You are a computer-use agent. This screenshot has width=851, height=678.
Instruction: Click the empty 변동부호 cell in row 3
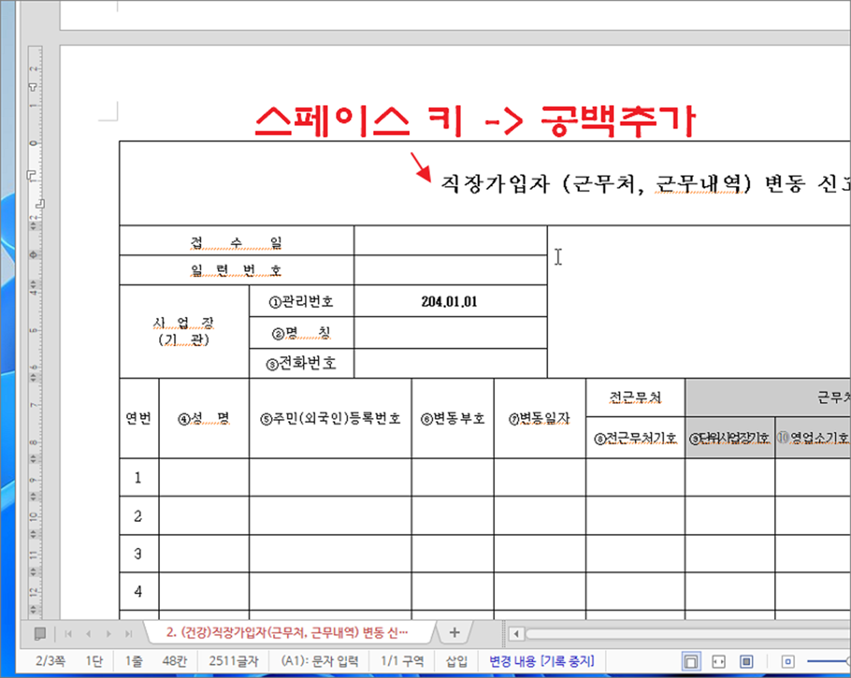pyautogui.click(x=453, y=553)
